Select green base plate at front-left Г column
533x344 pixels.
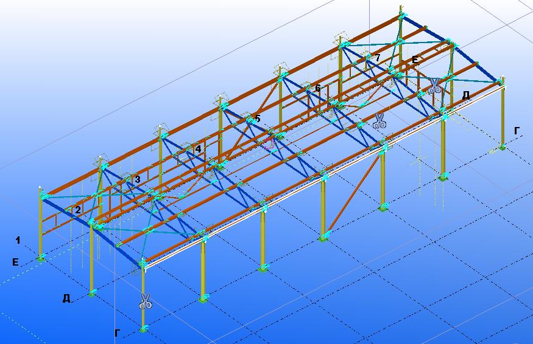tap(144, 329)
